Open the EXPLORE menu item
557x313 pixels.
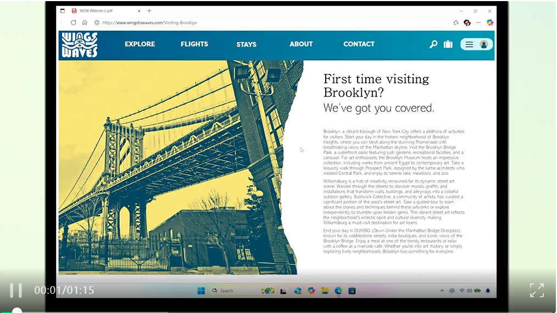click(x=140, y=44)
